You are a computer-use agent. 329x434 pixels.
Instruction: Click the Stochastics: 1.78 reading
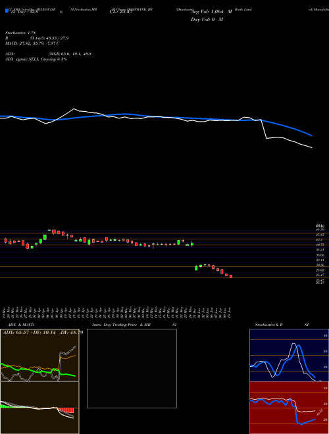pos(20,33)
